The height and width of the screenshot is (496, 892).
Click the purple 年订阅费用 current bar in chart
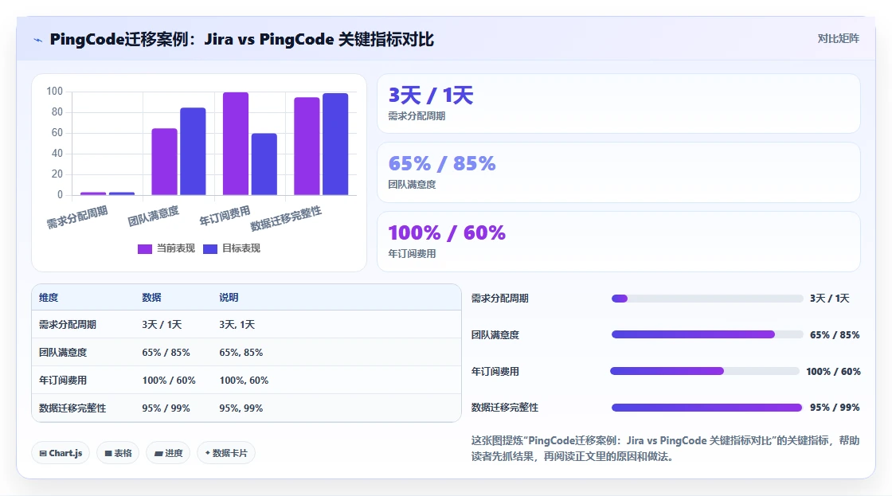click(x=236, y=144)
